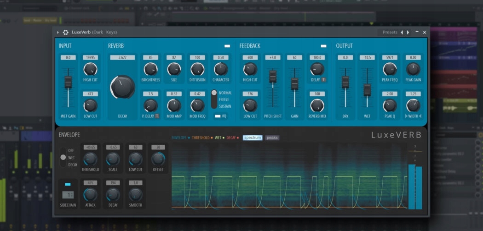This screenshot has height=231, width=483.
Task: Click the PEAK GAIN knob
Action: 413,69
